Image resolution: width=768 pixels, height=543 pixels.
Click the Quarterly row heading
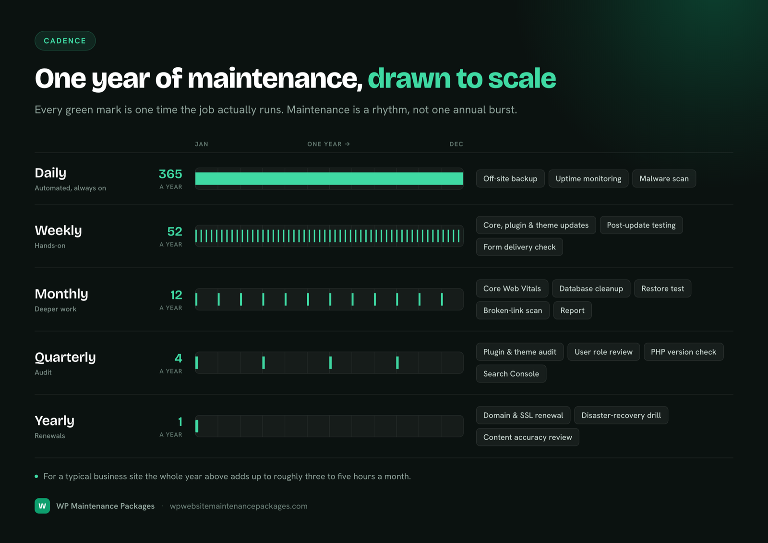click(65, 358)
